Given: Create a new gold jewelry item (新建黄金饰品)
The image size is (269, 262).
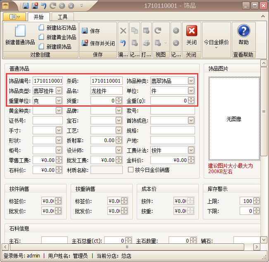Looking at the screenshot, I should click(57, 37).
